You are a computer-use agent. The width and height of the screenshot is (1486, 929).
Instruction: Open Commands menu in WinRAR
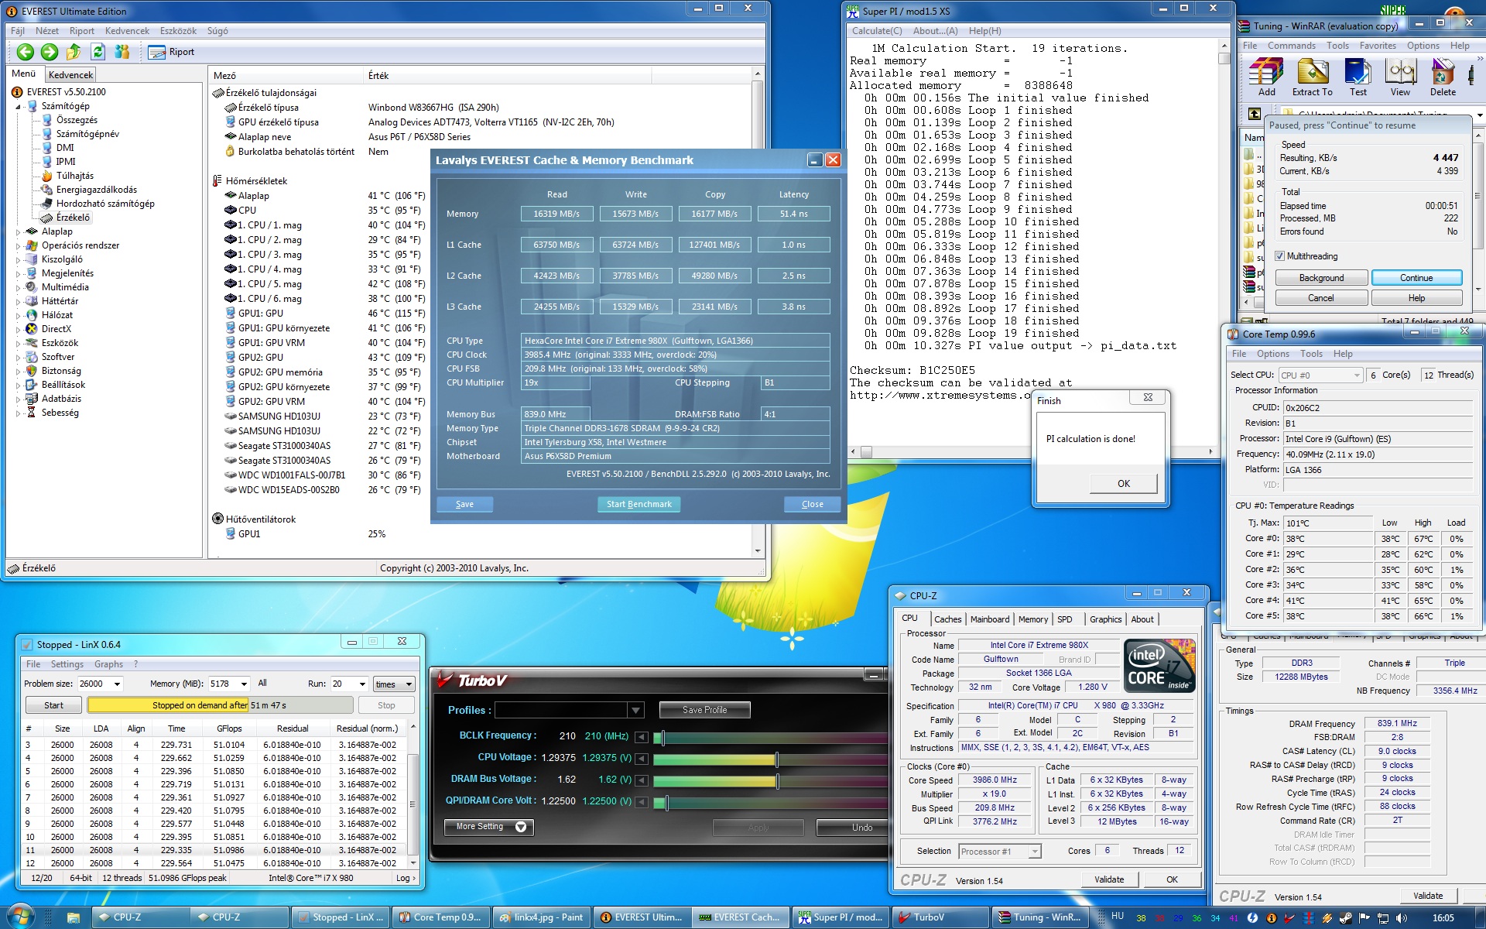click(1291, 46)
